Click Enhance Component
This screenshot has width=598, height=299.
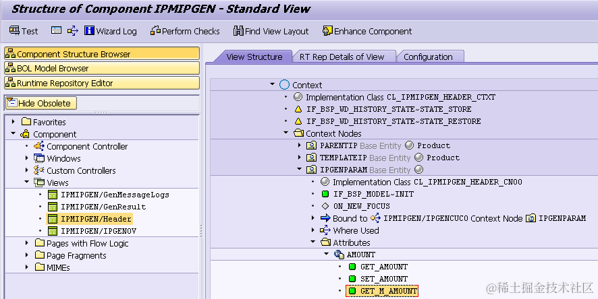tap(367, 31)
